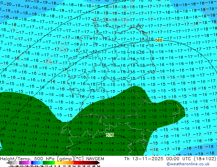This screenshot has height=167, width=217.
Task: Open the weatheronline.co.uk copyright link
Action: 188,164
